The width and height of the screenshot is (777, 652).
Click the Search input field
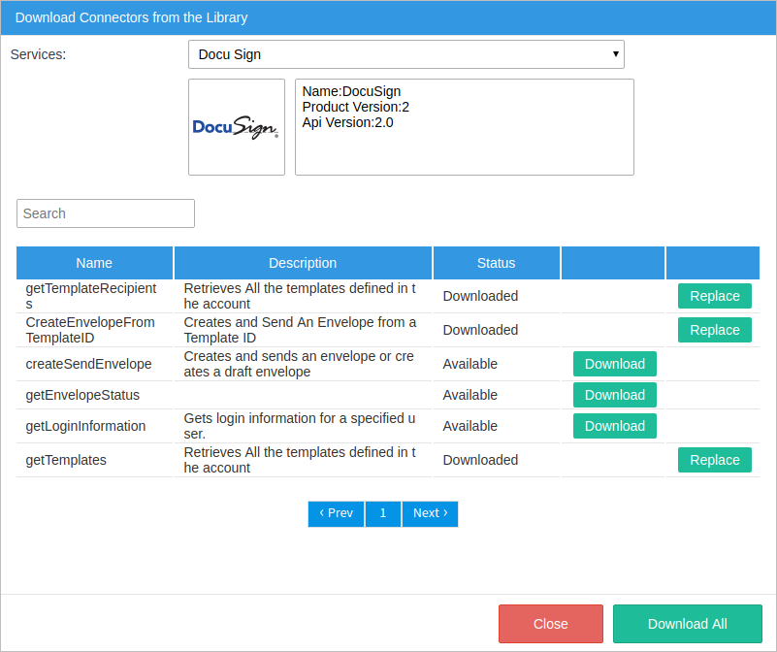click(x=106, y=213)
